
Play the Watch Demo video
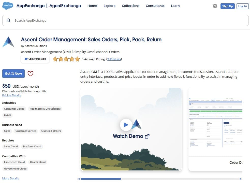pyautogui.click(x=126, y=125)
